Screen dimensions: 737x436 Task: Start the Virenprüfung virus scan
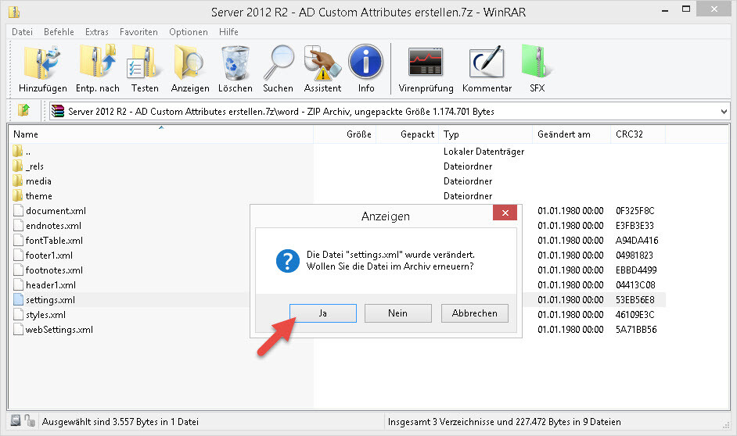pyautogui.click(x=426, y=68)
